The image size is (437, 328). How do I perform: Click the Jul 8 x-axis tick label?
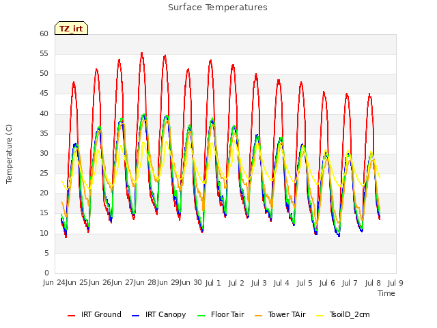coord(373,283)
